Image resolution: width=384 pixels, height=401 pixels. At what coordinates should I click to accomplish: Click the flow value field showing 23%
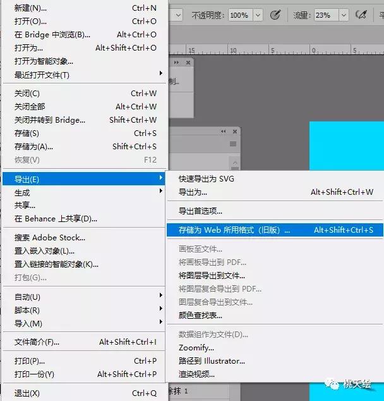tap(327, 15)
